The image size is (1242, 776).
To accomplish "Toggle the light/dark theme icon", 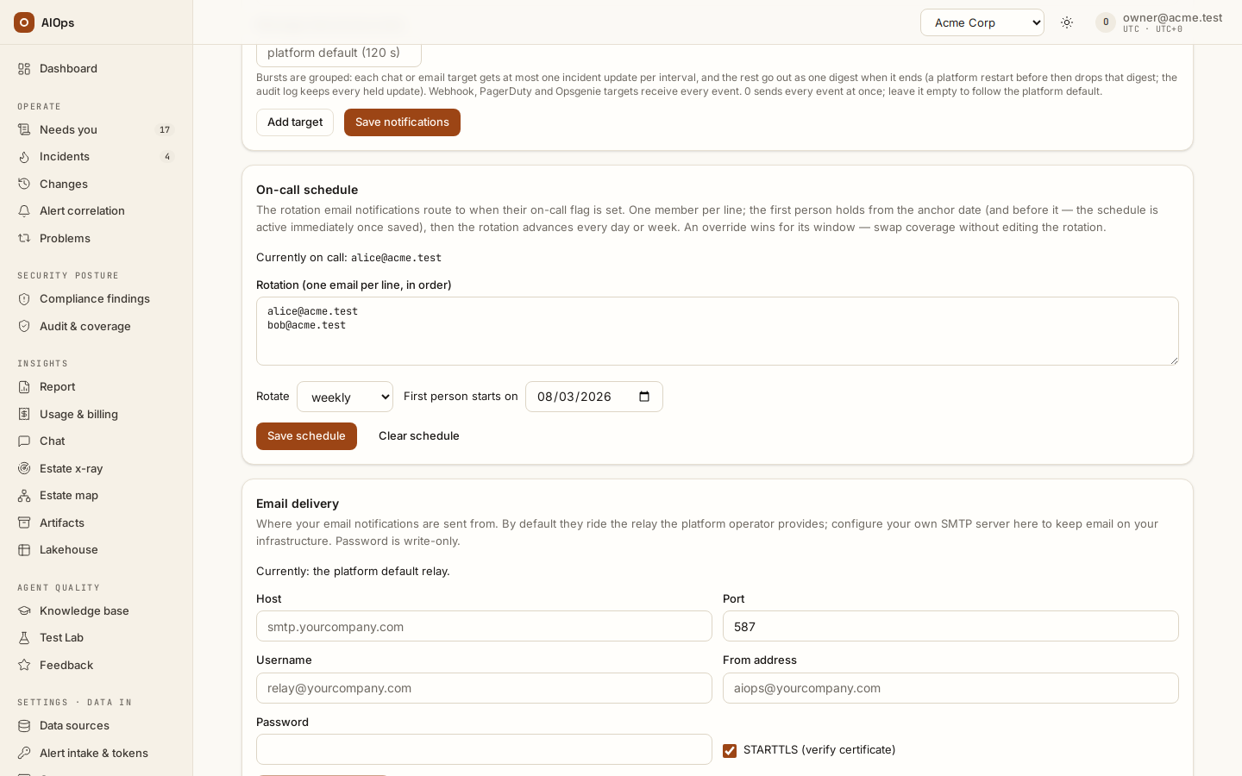I will (x=1067, y=22).
